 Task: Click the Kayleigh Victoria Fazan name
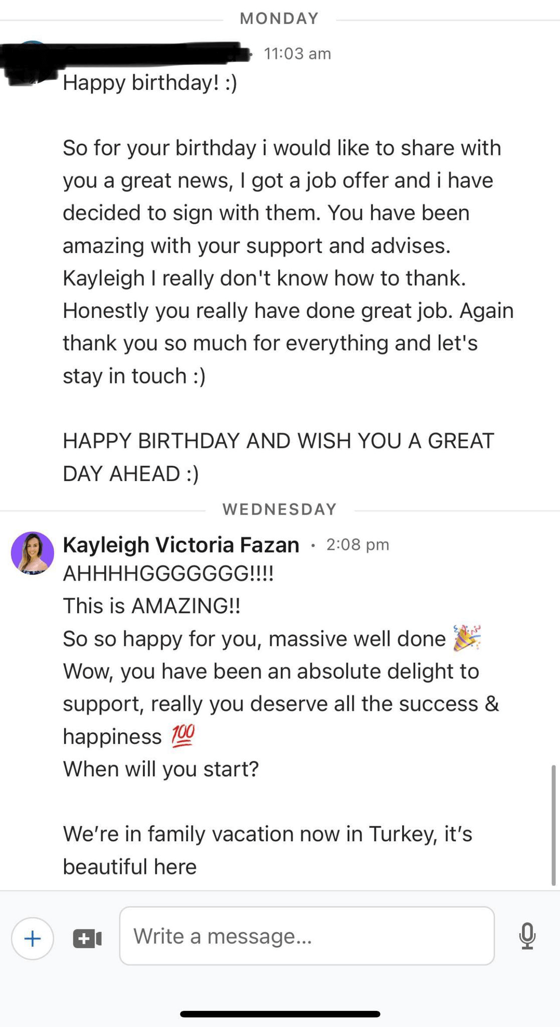[181, 545]
